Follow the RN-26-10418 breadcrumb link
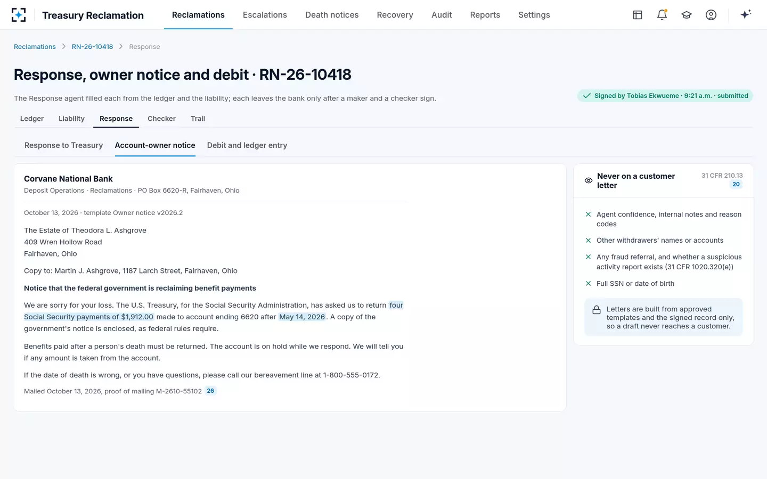This screenshot has height=479, width=767. [92, 47]
